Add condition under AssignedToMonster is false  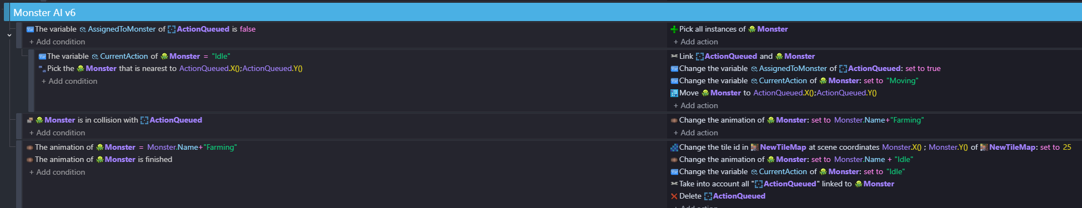click(x=57, y=42)
